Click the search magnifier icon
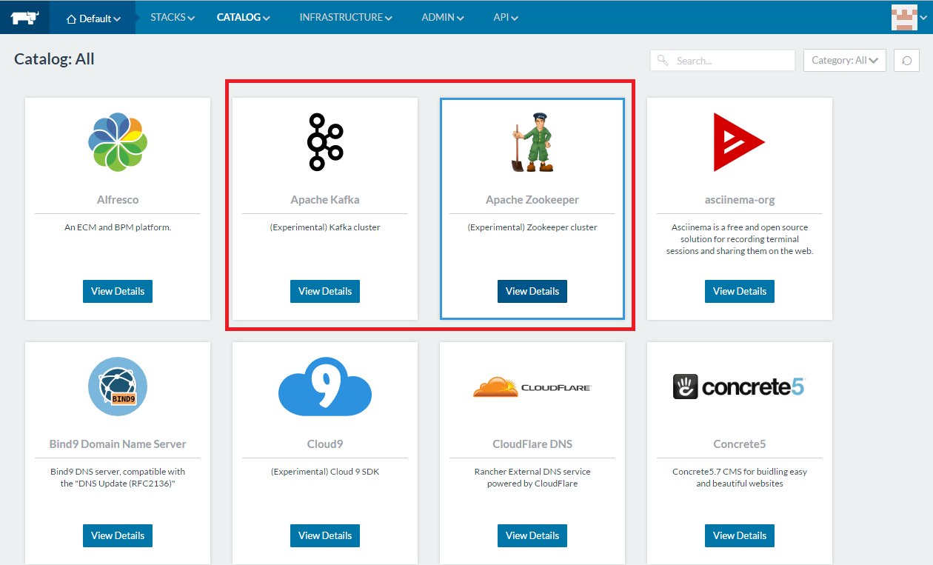Image resolution: width=933 pixels, height=565 pixels. [663, 61]
